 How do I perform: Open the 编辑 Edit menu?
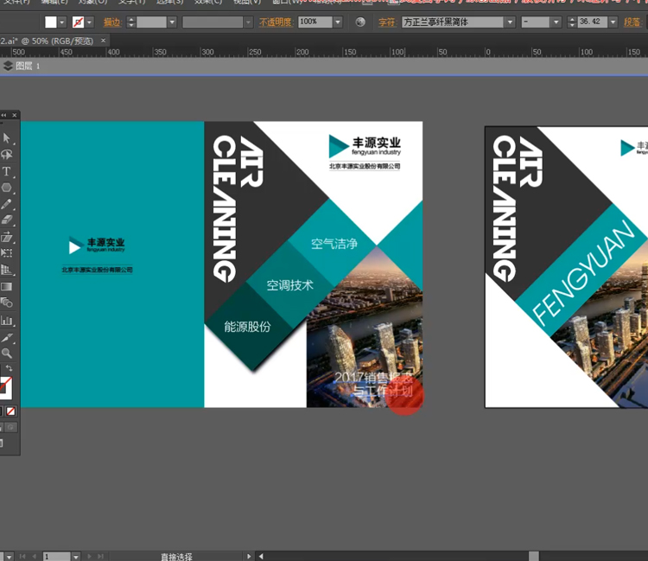pyautogui.click(x=54, y=2)
